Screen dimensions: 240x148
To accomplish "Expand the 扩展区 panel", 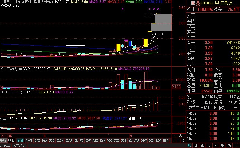I will (5, 145).
